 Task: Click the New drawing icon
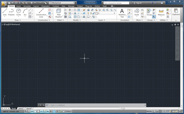coord(9,3)
